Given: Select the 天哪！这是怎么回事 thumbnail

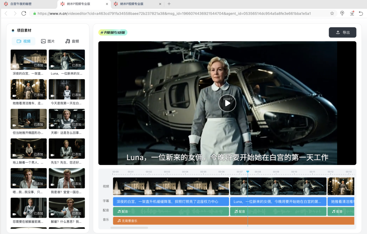Looking at the screenshot, I should (67, 119).
